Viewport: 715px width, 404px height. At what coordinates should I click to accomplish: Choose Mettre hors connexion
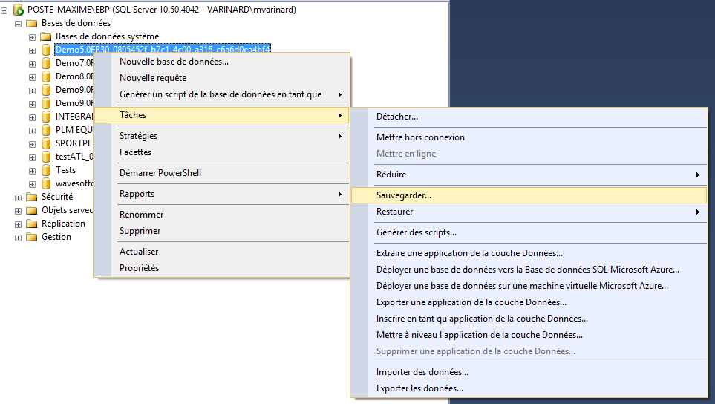(529, 137)
